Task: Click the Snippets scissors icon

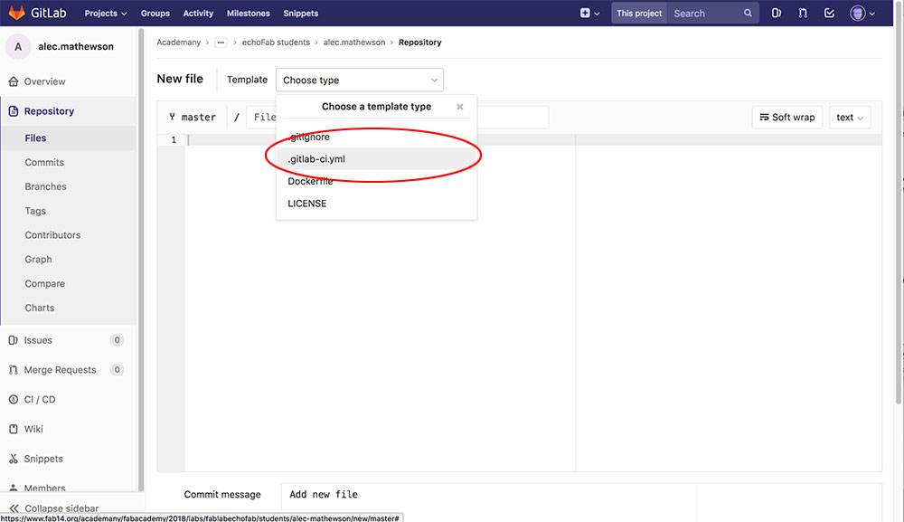Action: tap(14, 459)
